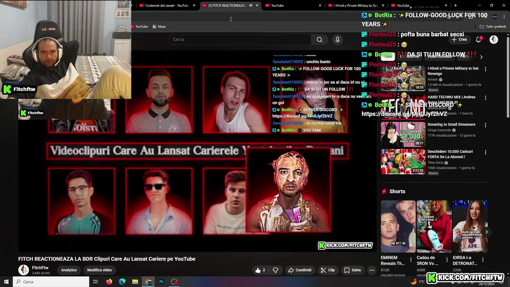Open the EMINEM Reveals short
This screenshot has height=287, width=510.
pyautogui.click(x=398, y=226)
